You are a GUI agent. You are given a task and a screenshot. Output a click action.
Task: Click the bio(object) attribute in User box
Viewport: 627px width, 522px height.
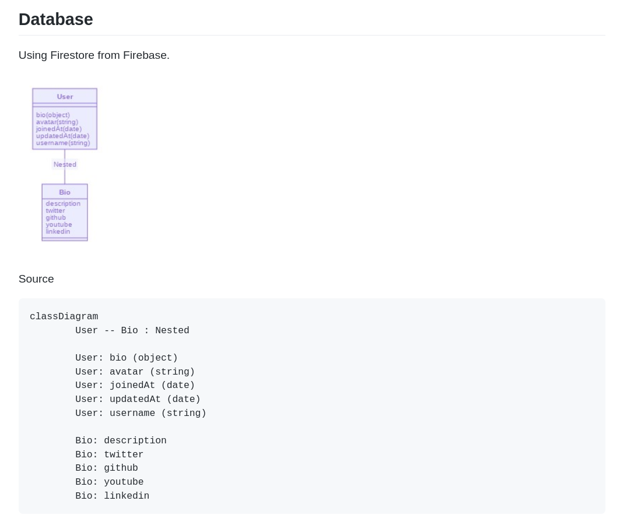tap(52, 115)
